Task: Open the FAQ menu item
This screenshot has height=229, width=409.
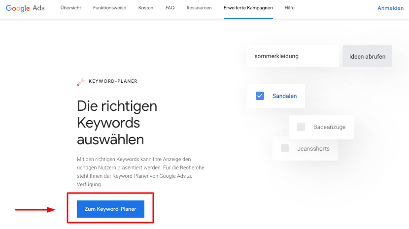Action: 170,8
